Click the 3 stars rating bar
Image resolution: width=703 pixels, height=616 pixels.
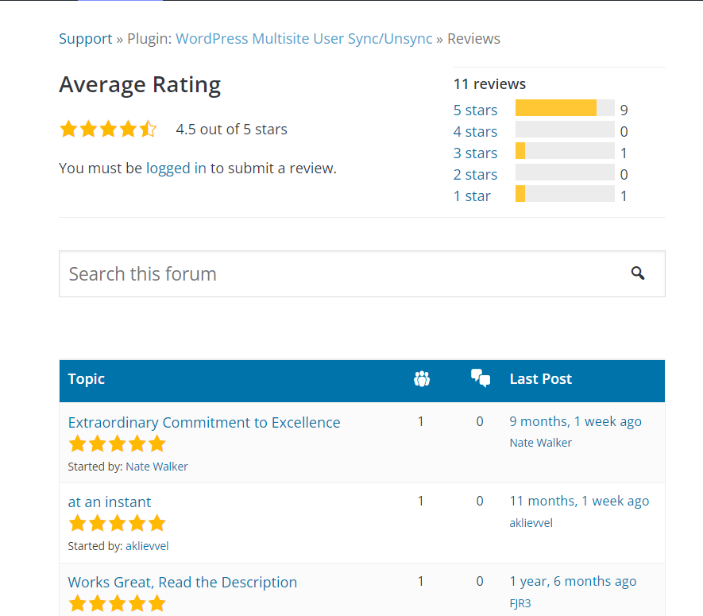coord(565,151)
